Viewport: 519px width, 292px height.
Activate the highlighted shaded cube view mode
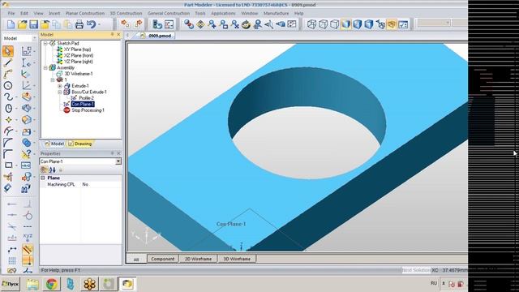click(346, 24)
